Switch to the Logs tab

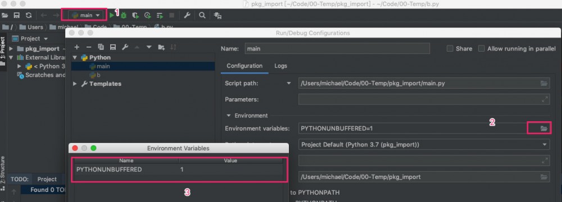click(x=280, y=66)
